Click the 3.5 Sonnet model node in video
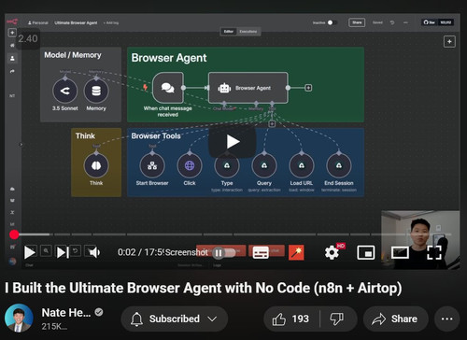 pos(64,91)
